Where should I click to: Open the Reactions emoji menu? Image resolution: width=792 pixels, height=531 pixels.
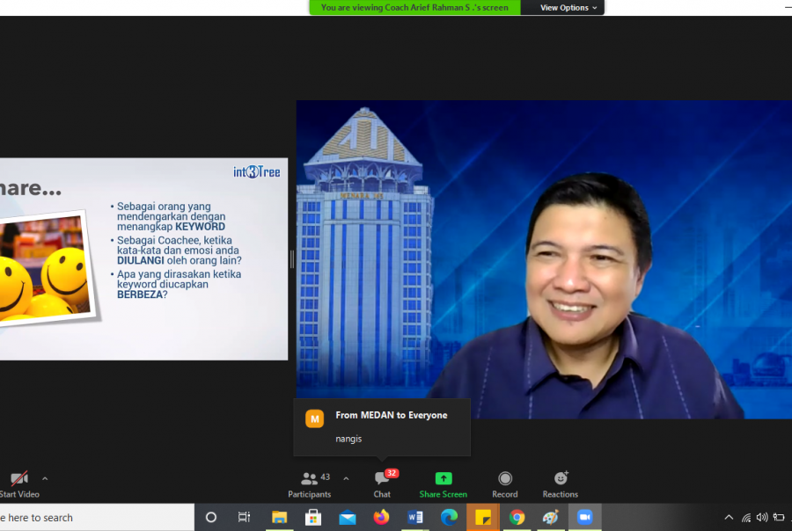tap(561, 479)
